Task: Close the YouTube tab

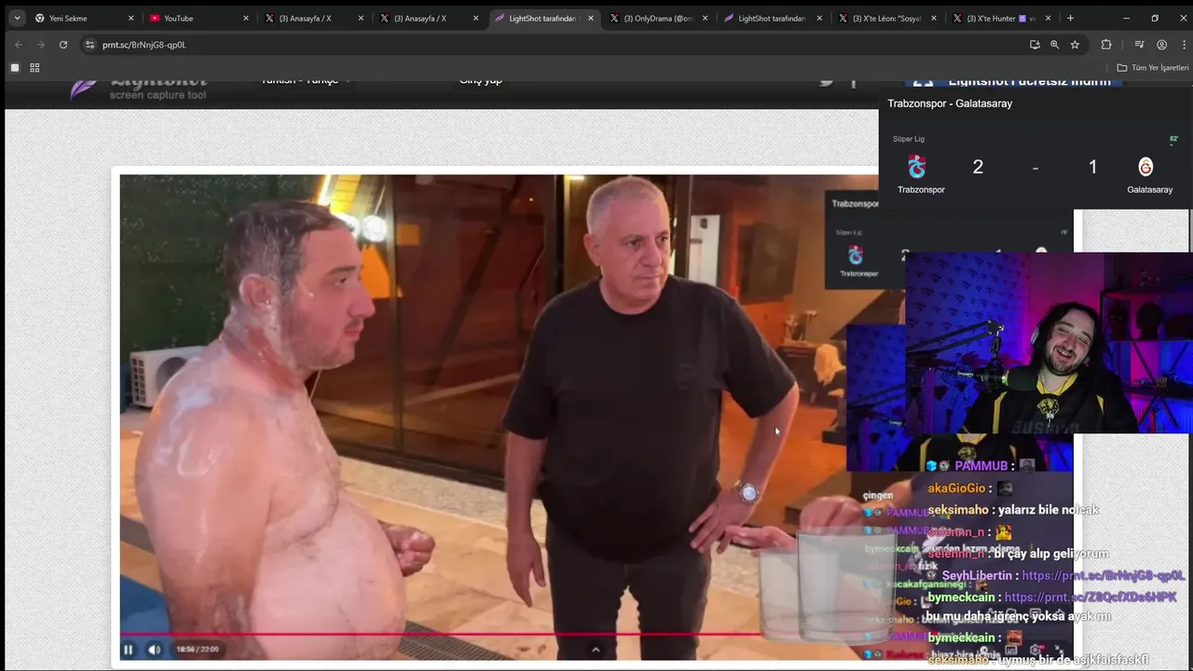Action: 246,18
